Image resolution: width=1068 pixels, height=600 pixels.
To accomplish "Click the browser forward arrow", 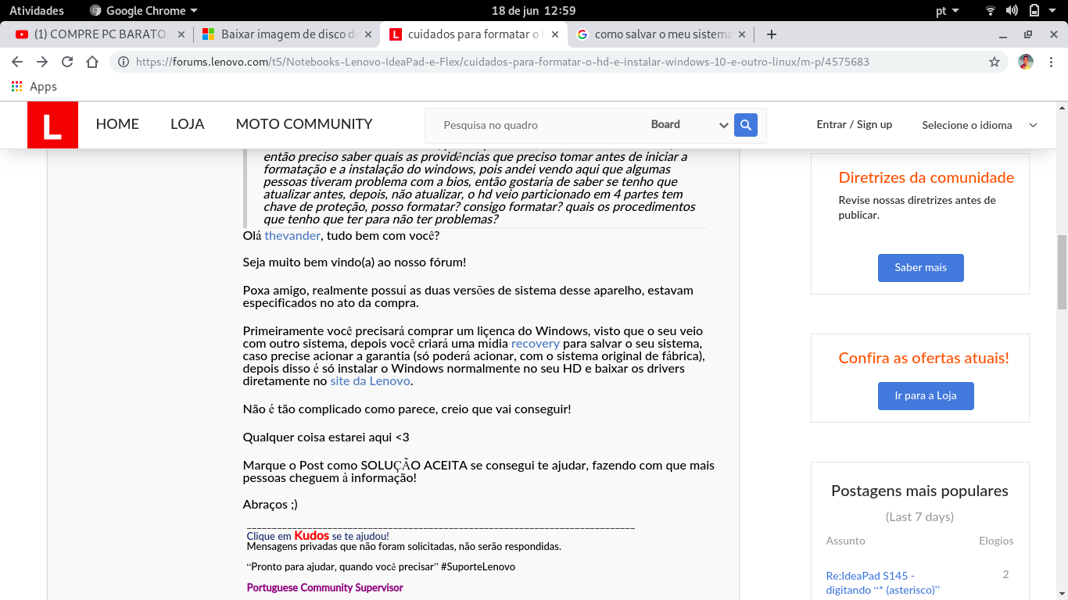I will pyautogui.click(x=42, y=62).
